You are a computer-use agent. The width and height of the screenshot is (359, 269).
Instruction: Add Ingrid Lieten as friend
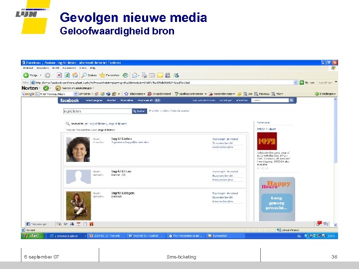pyautogui.click(x=225, y=139)
